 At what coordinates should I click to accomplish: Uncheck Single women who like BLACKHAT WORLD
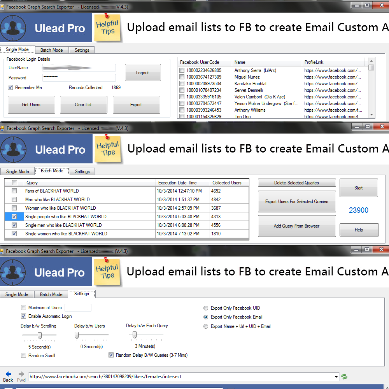click(14, 234)
